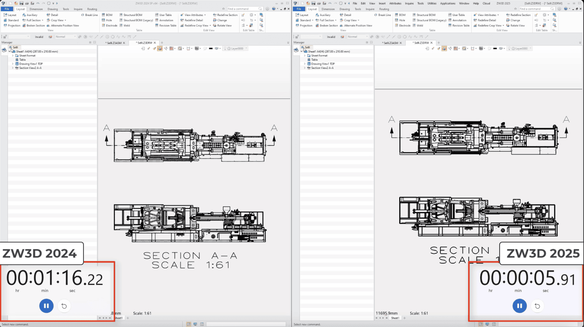Viewport: 584px width, 327px height.
Task: Toggle highlighted display mode icon in ZW3D 2024 view toolbar
Action: point(160,48)
